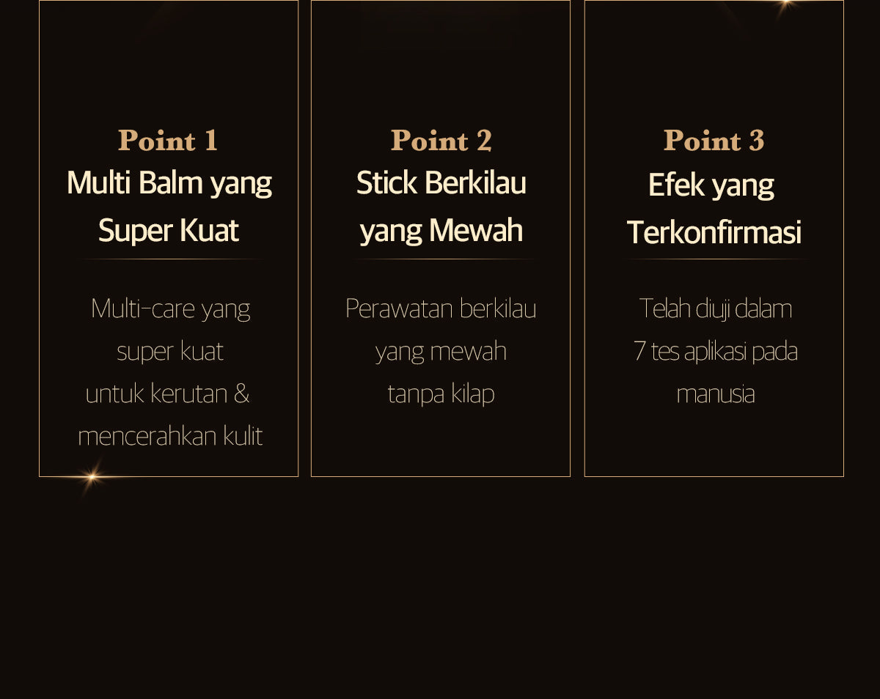Viewport: 880px width, 699px height.
Task: Click the bold "Super Kuat" heading text
Action: pyautogui.click(x=169, y=231)
